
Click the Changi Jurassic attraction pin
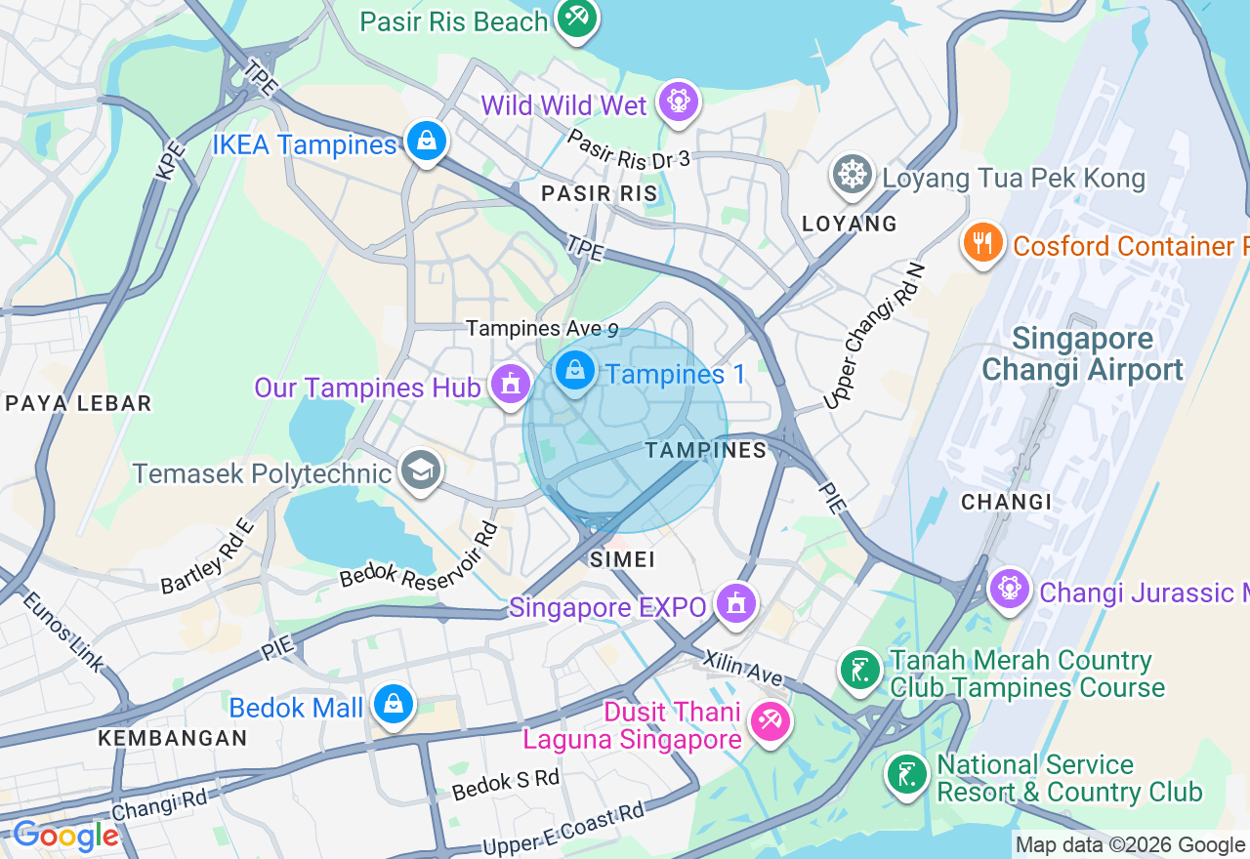(1009, 589)
